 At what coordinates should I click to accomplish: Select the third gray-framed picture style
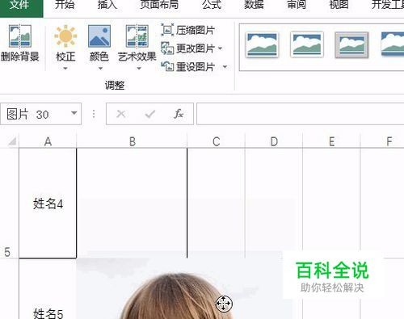[351, 45]
